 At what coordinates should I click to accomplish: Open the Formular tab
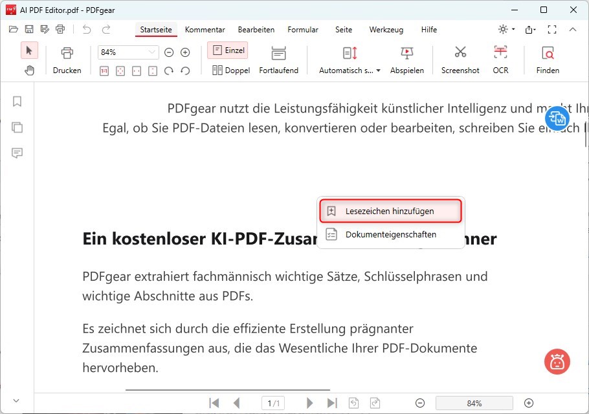[x=303, y=30]
